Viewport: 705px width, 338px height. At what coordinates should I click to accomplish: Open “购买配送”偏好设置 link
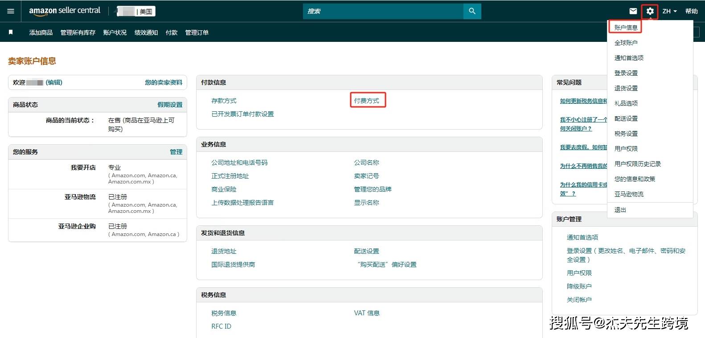[x=386, y=265]
